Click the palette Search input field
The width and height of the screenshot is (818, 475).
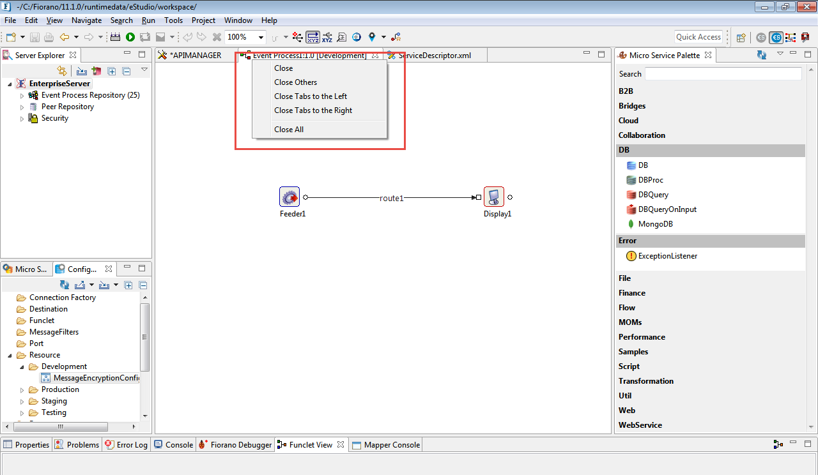click(x=723, y=74)
